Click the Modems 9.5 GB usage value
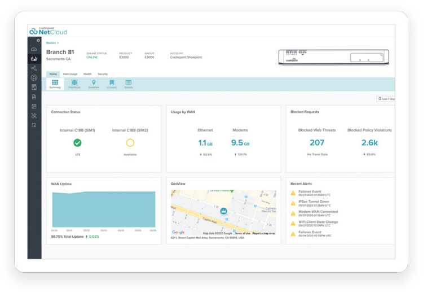 240,143
